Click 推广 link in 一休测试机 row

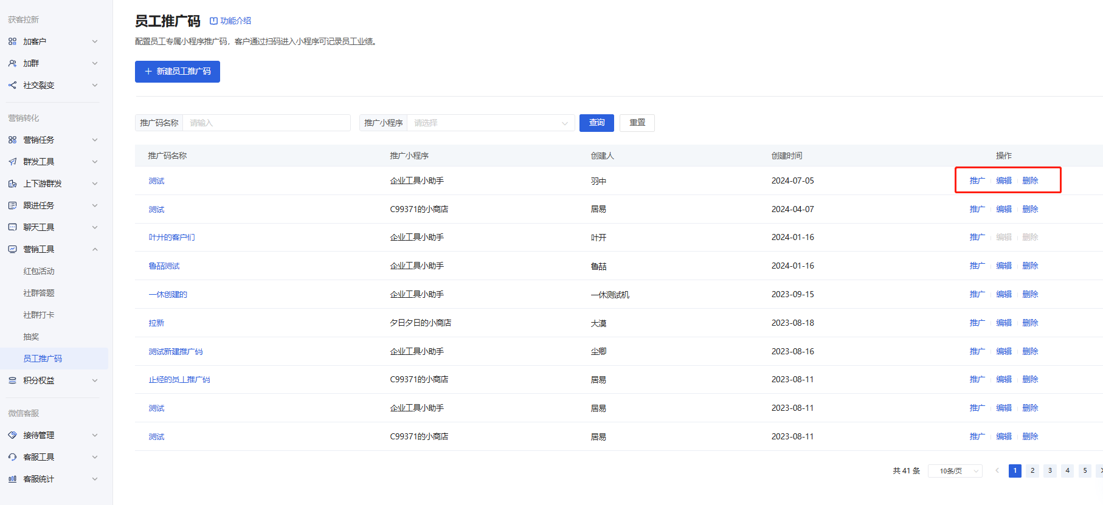pos(977,294)
